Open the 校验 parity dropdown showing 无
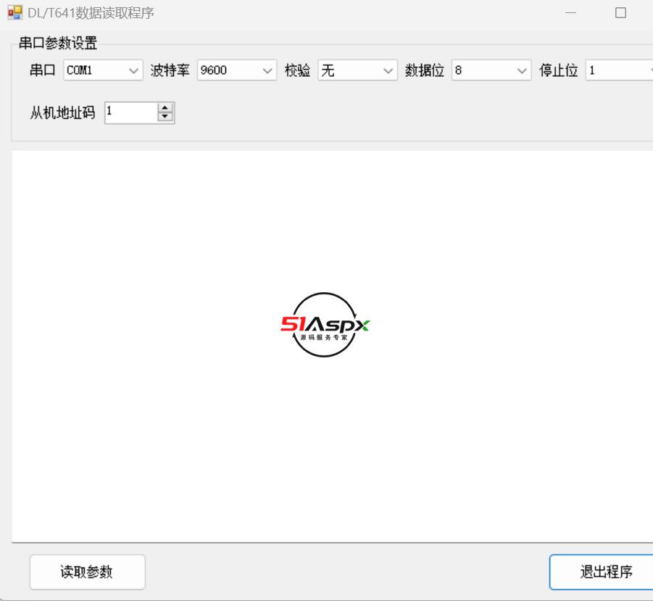The image size is (653, 601). [x=357, y=70]
